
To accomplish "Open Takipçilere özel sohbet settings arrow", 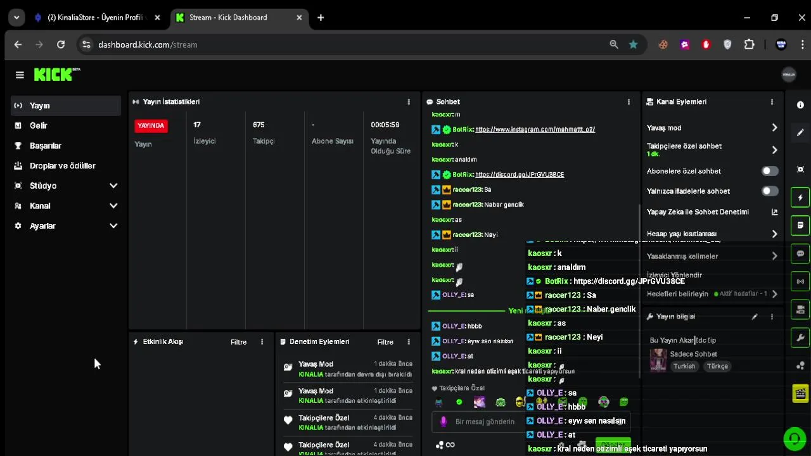I will [774, 150].
